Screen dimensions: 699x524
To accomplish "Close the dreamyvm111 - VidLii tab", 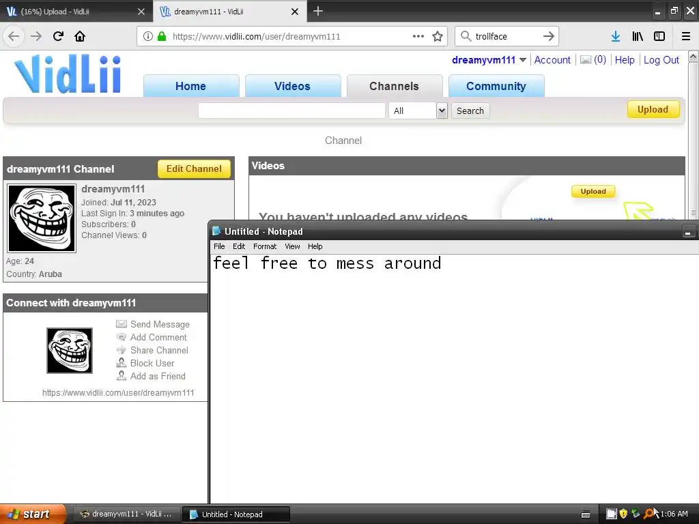I will coord(295,12).
